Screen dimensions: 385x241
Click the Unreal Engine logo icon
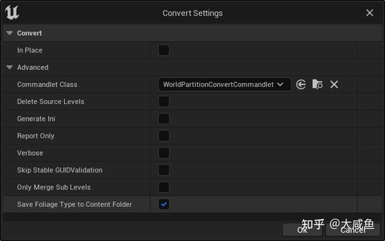pos(12,12)
